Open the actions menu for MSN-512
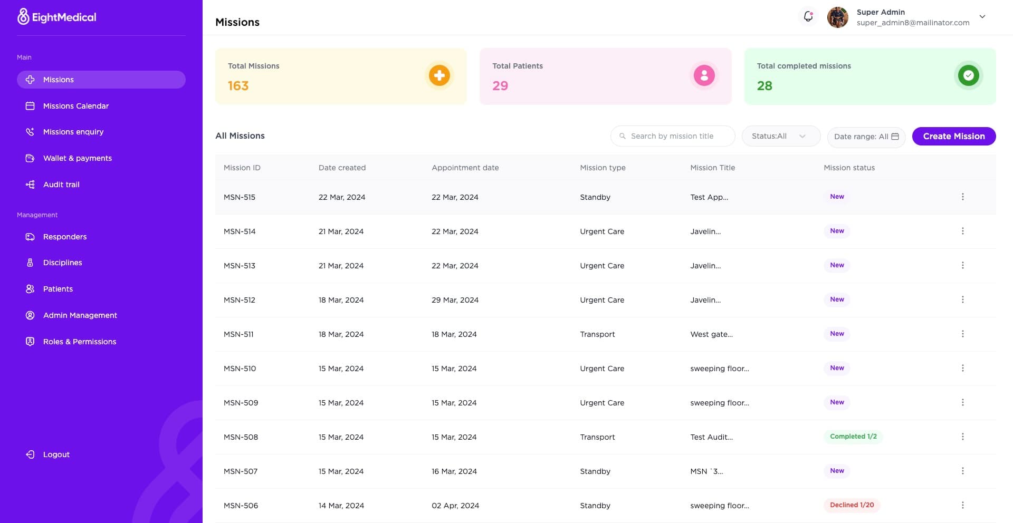This screenshot has width=1013, height=523. pyautogui.click(x=962, y=299)
